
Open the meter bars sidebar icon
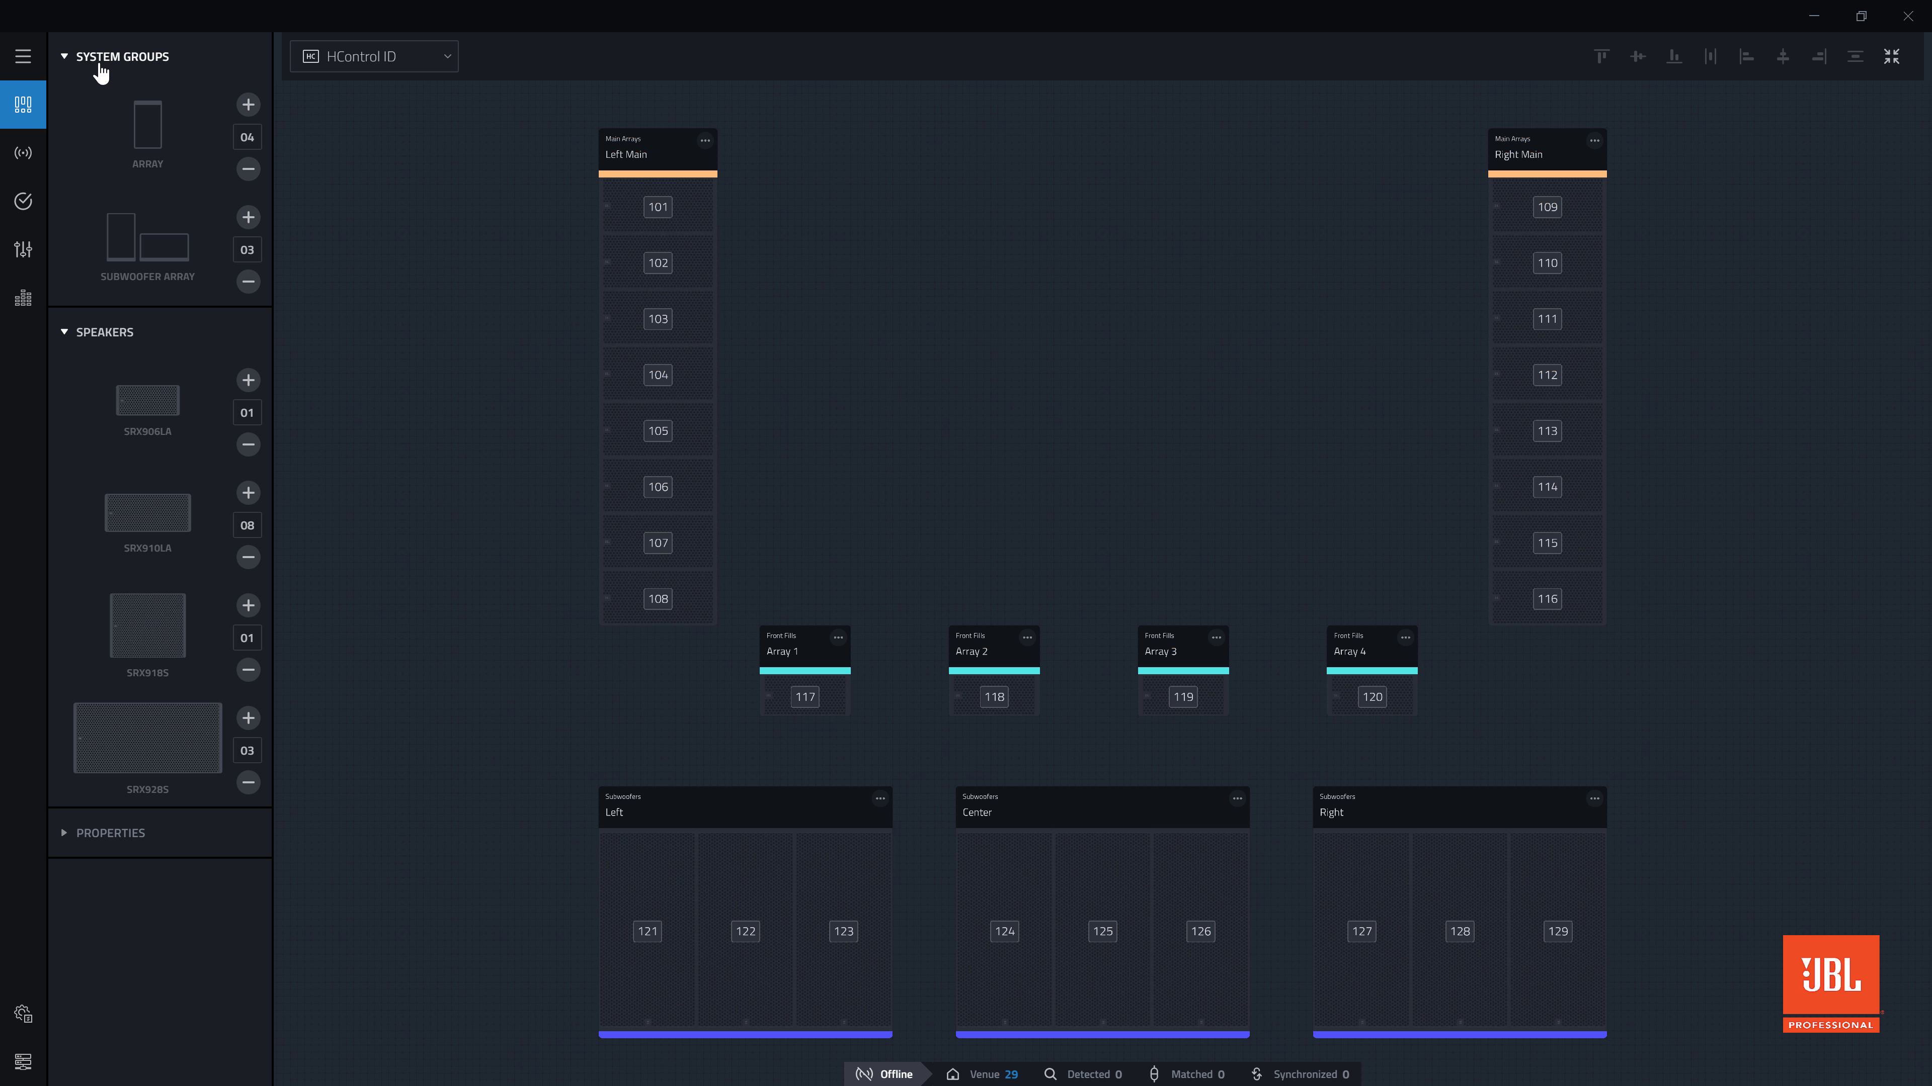tap(23, 298)
